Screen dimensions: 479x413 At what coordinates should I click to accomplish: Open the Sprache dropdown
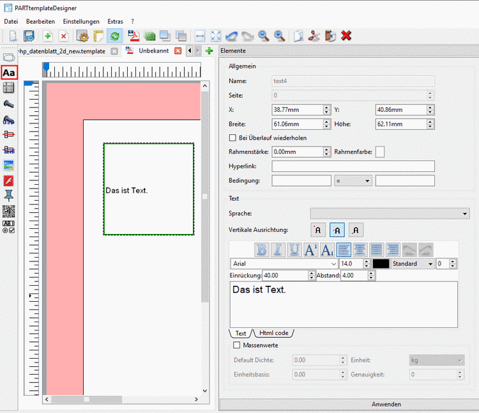(x=390, y=214)
